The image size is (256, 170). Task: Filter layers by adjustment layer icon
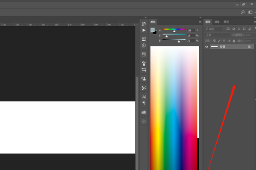pos(233,29)
